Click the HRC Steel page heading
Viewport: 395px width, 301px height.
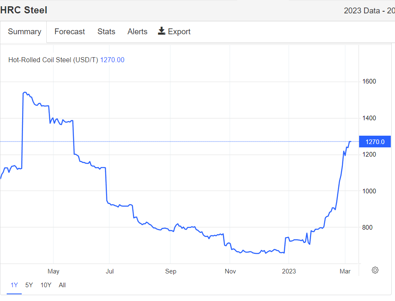pyautogui.click(x=24, y=10)
